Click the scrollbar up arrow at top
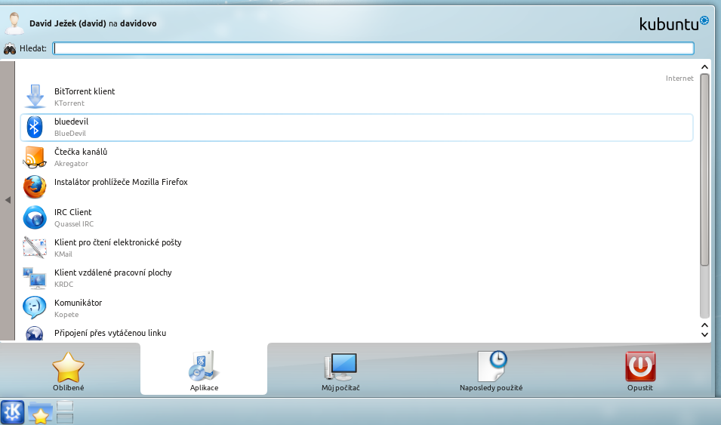Screen dimensions: 721x425 [x=704, y=67]
